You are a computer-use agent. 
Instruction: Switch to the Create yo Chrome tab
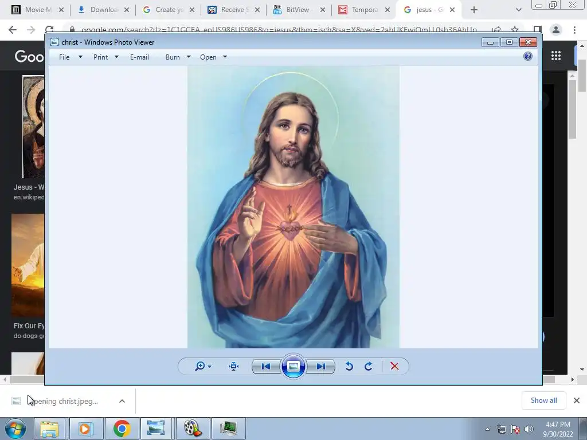(x=168, y=10)
